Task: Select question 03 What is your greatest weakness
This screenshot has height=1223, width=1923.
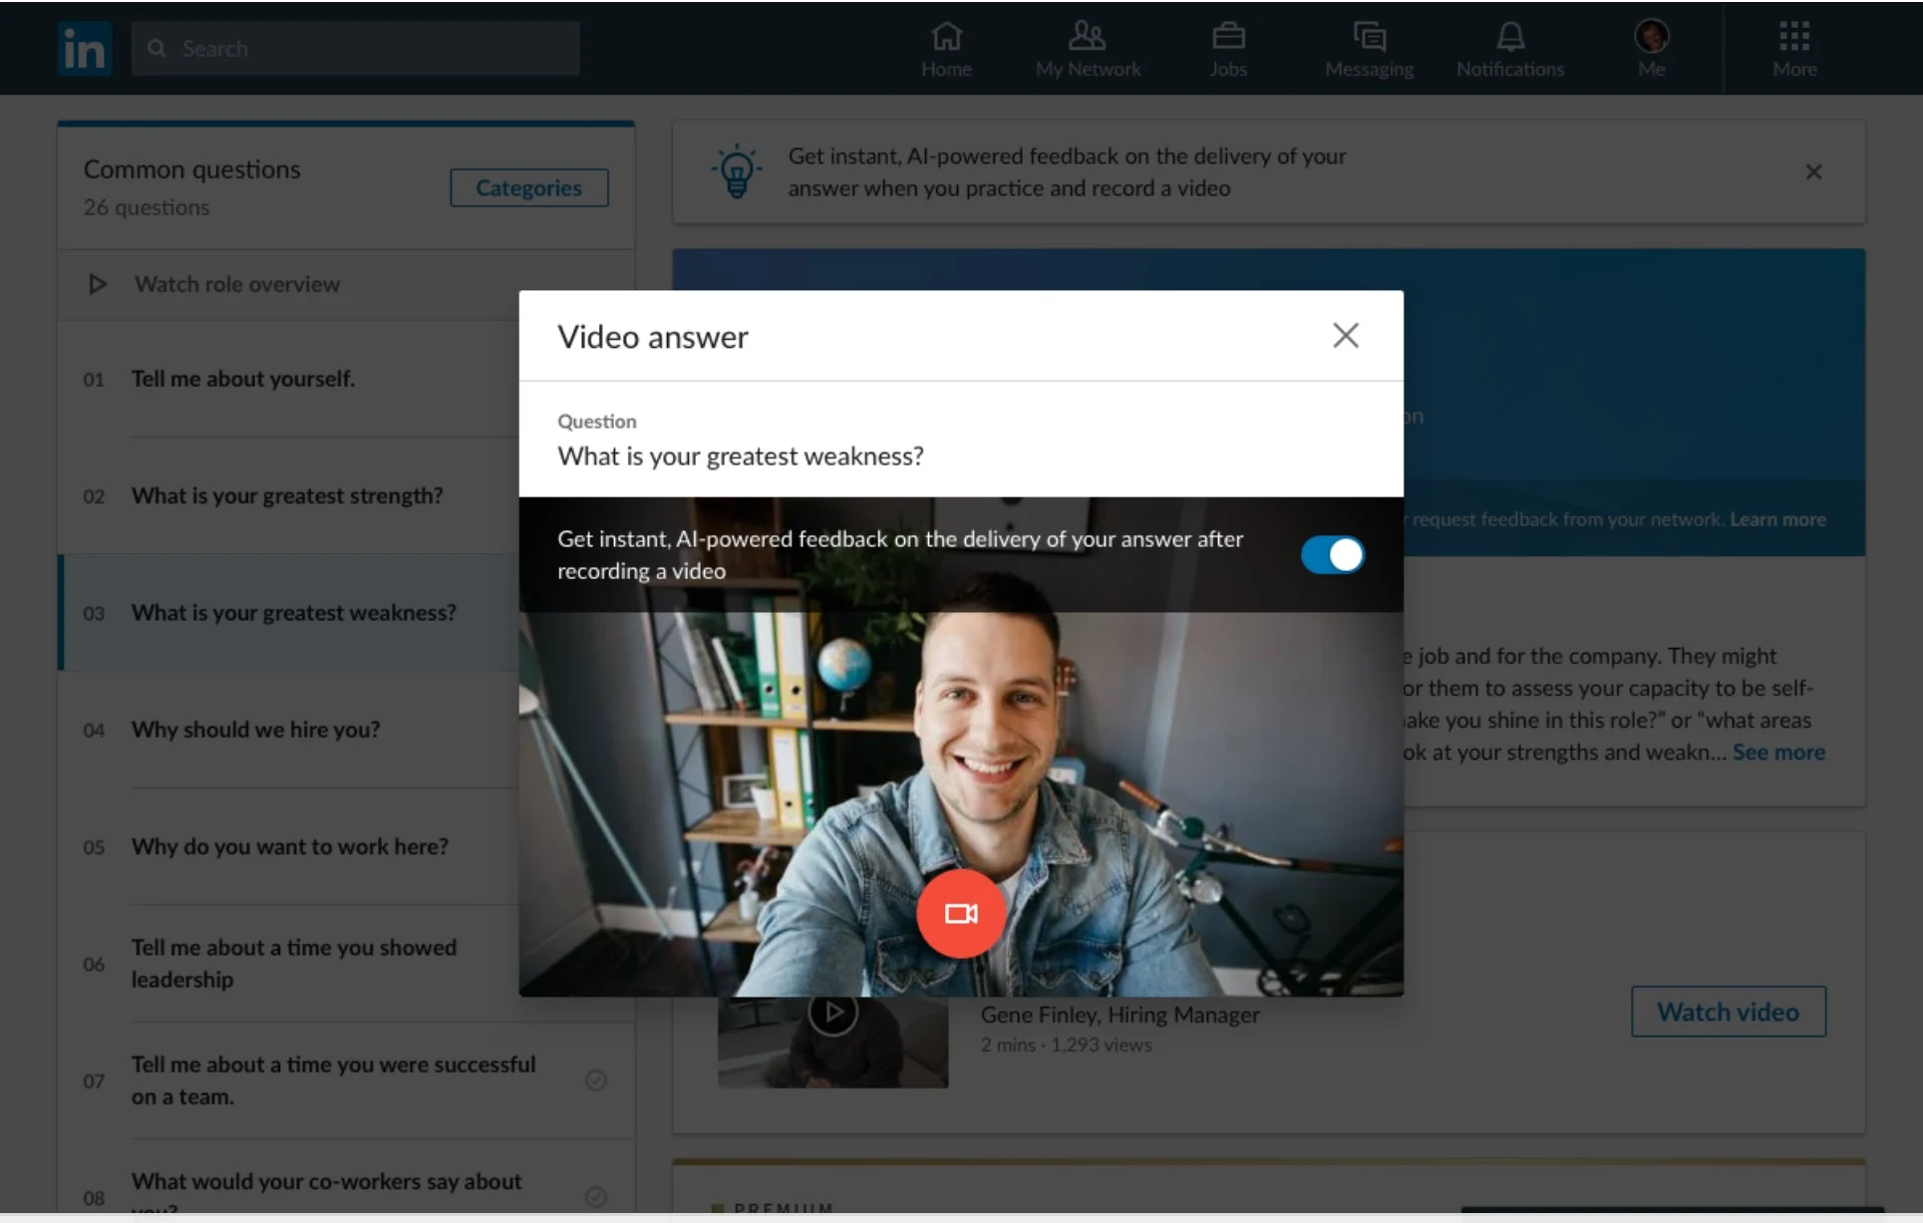Action: pyautogui.click(x=289, y=612)
